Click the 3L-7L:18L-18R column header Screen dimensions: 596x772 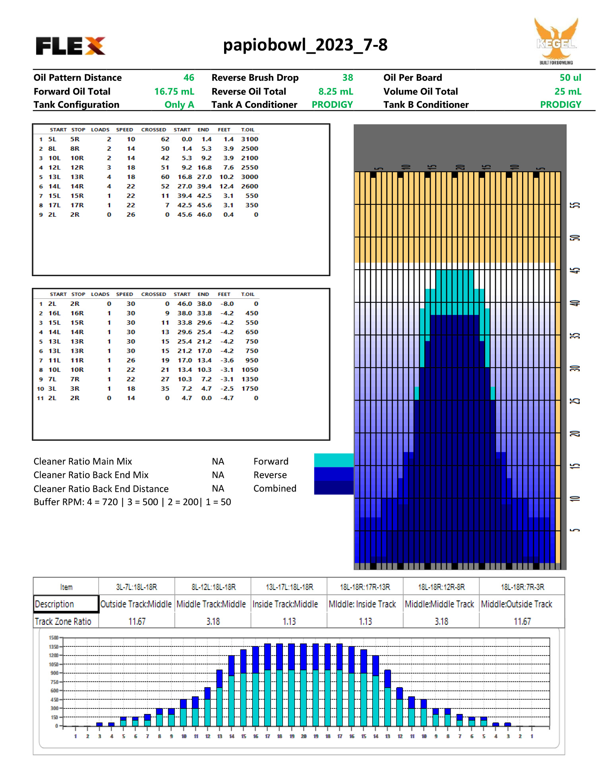[136, 587]
